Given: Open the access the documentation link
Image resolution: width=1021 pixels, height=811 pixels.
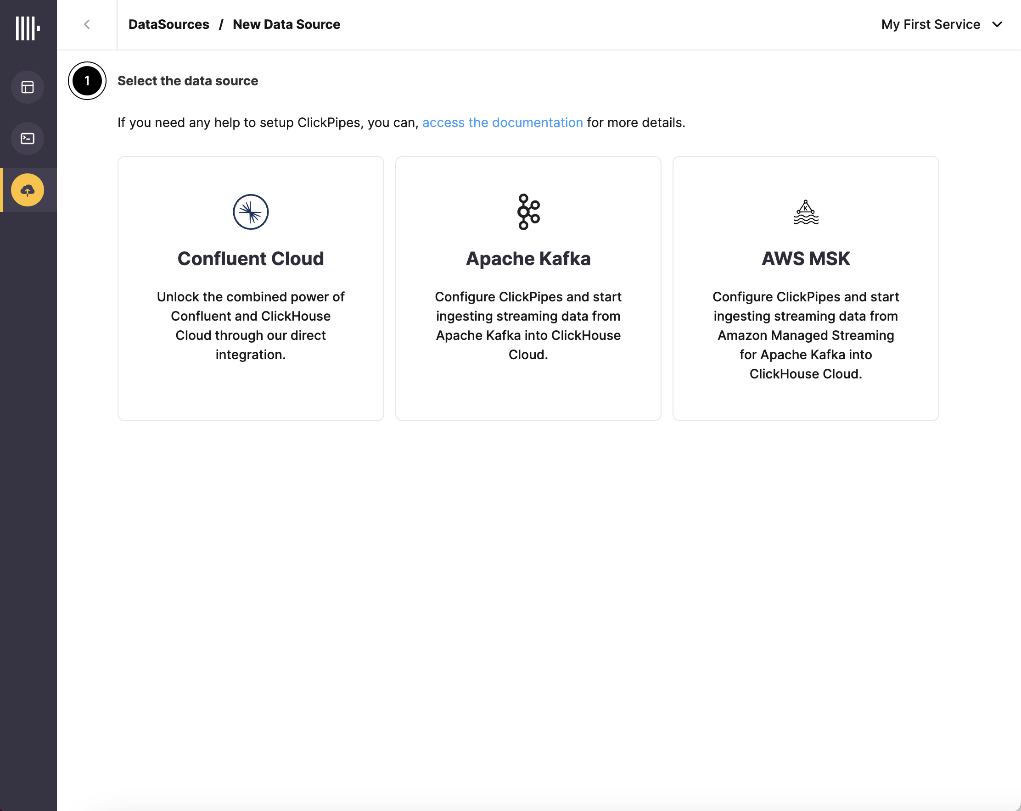Looking at the screenshot, I should (x=502, y=122).
